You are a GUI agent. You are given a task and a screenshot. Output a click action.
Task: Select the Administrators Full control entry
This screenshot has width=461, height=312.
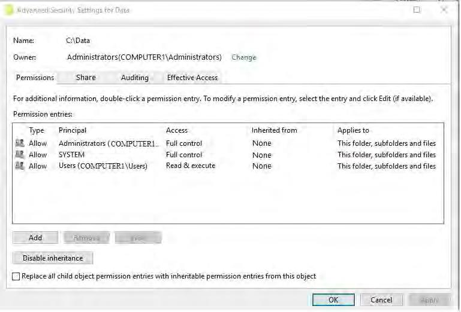point(183,143)
